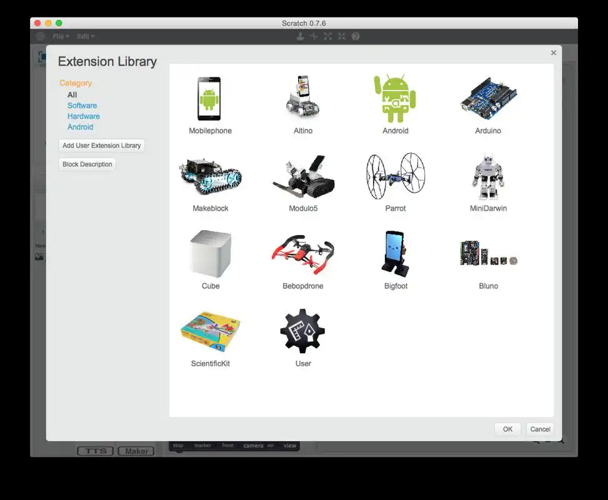This screenshot has width=608, height=500.
Task: Show All extension categories
Action: click(x=72, y=94)
